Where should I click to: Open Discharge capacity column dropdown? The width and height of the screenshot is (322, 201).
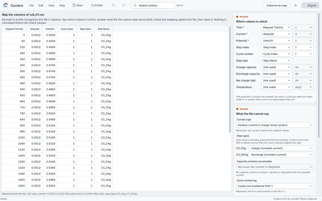pos(276,74)
